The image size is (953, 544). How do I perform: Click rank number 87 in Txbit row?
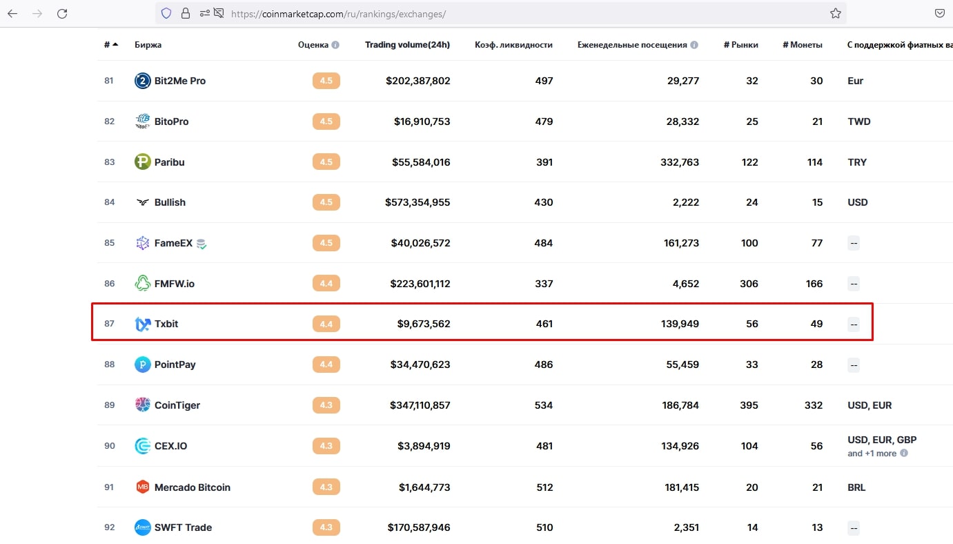click(109, 324)
